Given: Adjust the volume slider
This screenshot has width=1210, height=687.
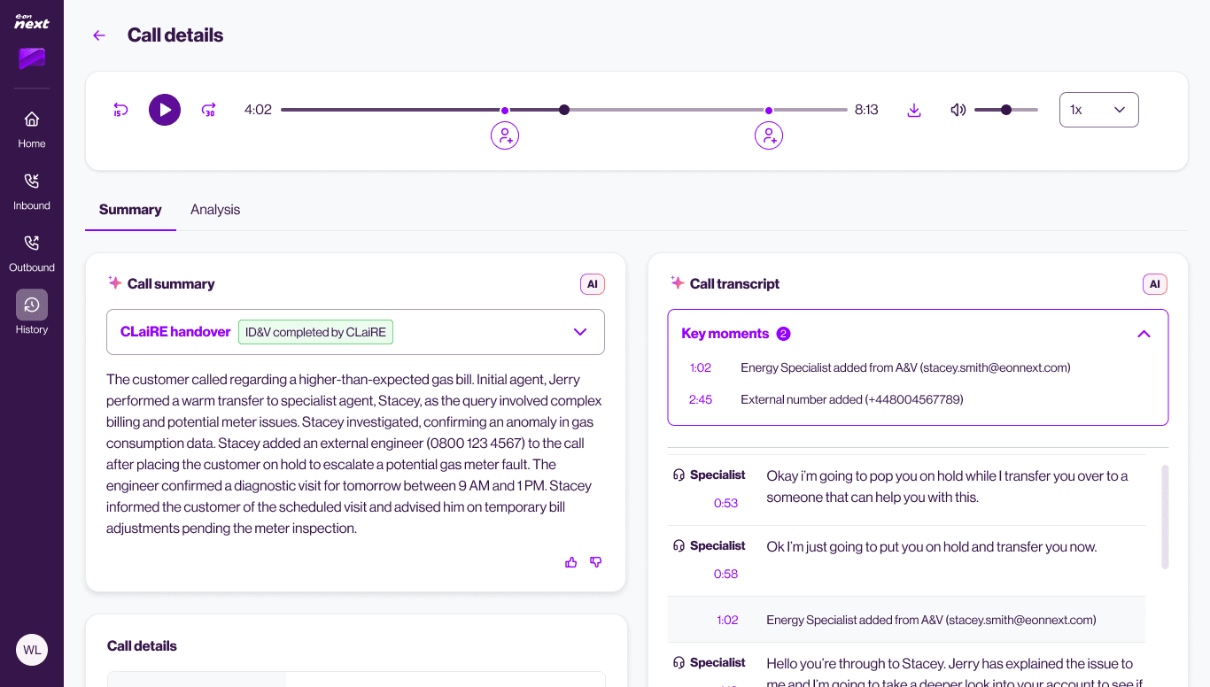Looking at the screenshot, I should tap(1006, 110).
